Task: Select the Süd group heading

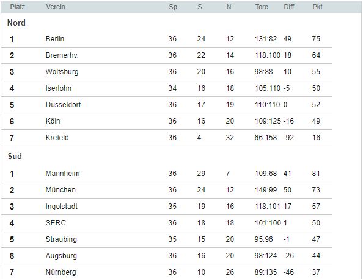Action: 15,156
